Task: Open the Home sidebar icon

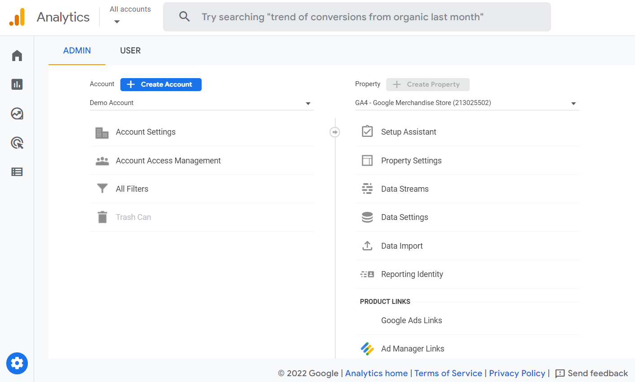Action: [17, 56]
